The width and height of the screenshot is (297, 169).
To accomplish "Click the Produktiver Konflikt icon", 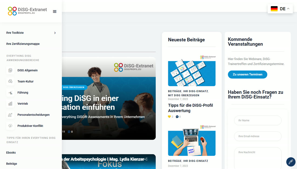I will coord(10,126).
